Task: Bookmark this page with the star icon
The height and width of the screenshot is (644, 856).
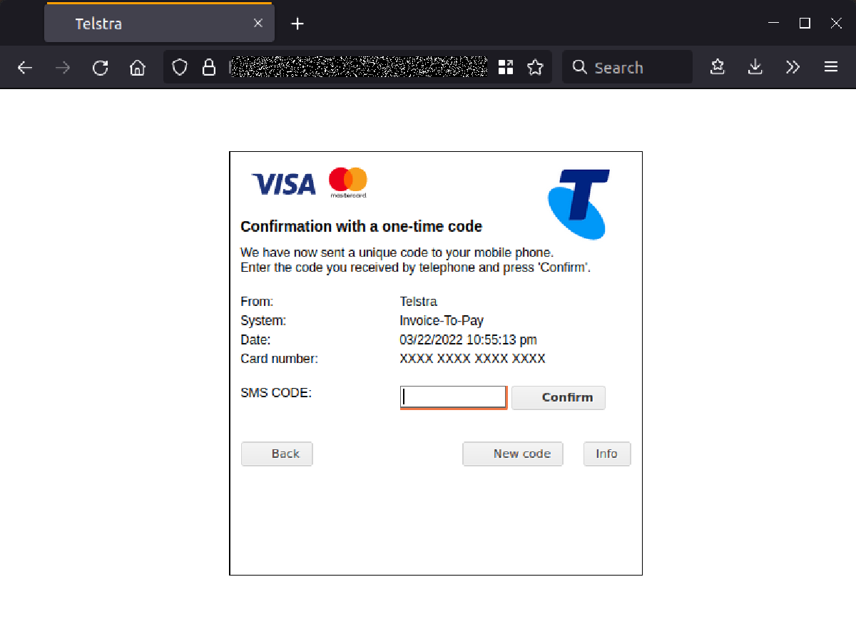Action: coord(535,66)
